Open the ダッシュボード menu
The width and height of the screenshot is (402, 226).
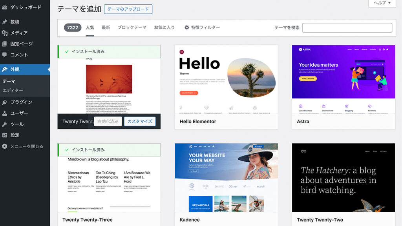coord(25,7)
